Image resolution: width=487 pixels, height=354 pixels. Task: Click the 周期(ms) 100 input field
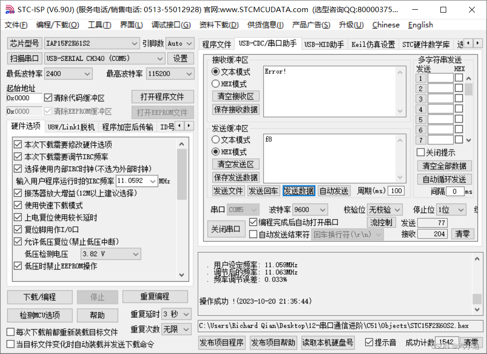[x=396, y=191]
